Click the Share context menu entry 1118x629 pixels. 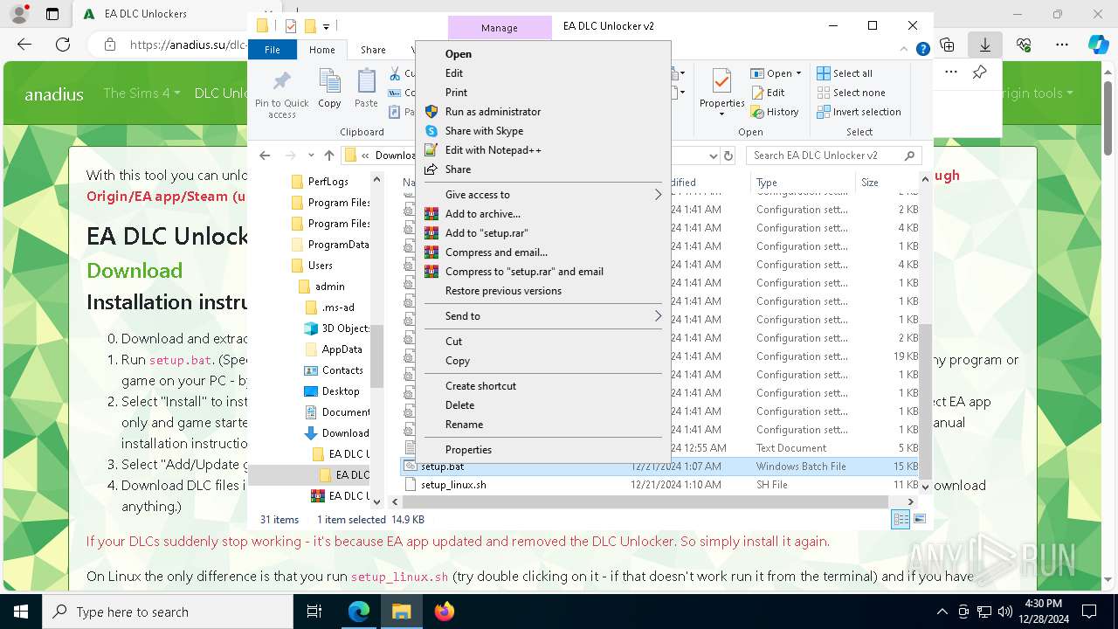[458, 169]
